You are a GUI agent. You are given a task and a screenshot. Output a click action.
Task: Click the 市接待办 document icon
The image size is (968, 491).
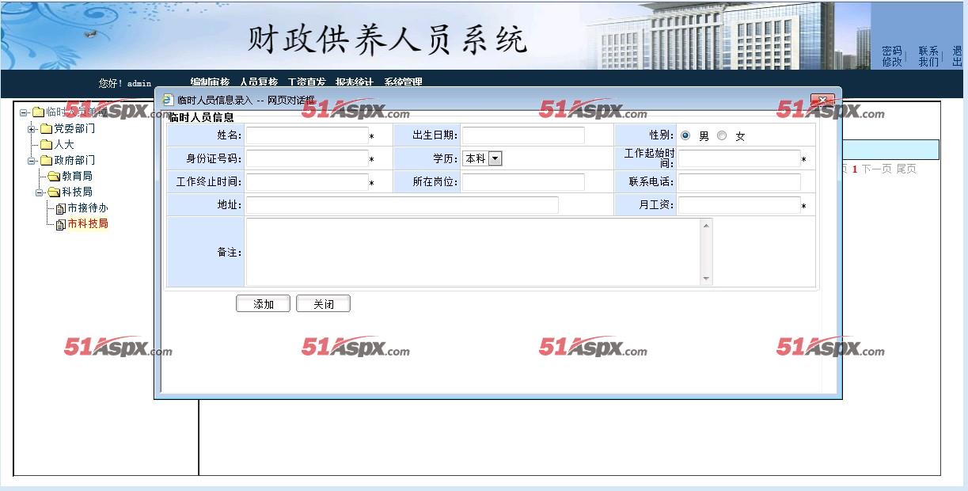(60, 208)
